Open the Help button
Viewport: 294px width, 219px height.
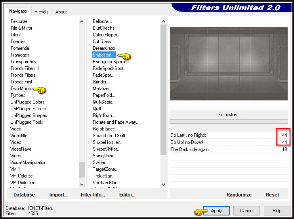click(277, 211)
